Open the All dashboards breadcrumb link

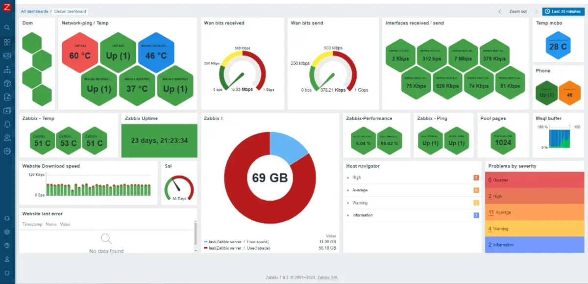click(x=34, y=11)
